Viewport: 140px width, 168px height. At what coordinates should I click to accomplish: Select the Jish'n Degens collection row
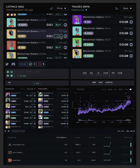click(x=70, y=153)
